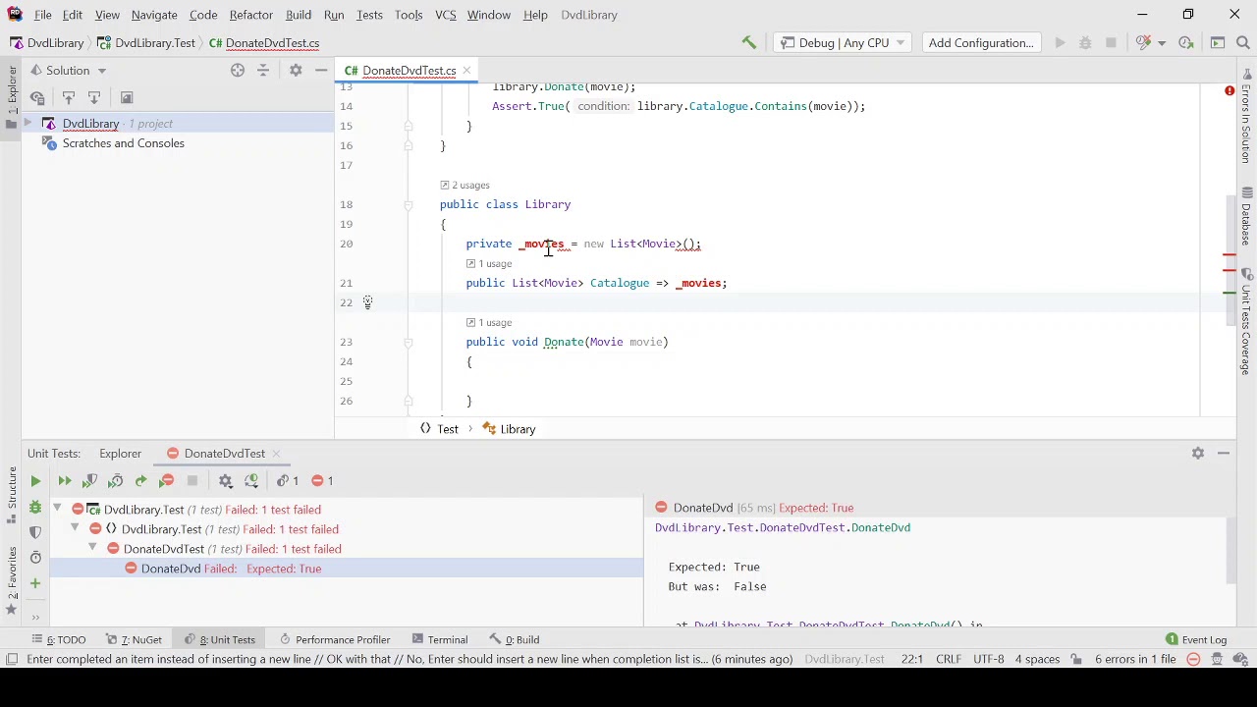Click the shield coverage icon in left test sidebar
This screenshot has width=1257, height=707.
35,532
